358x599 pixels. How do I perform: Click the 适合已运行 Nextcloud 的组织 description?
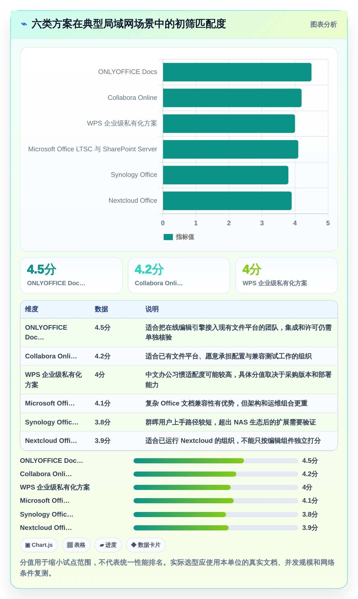tap(233, 441)
